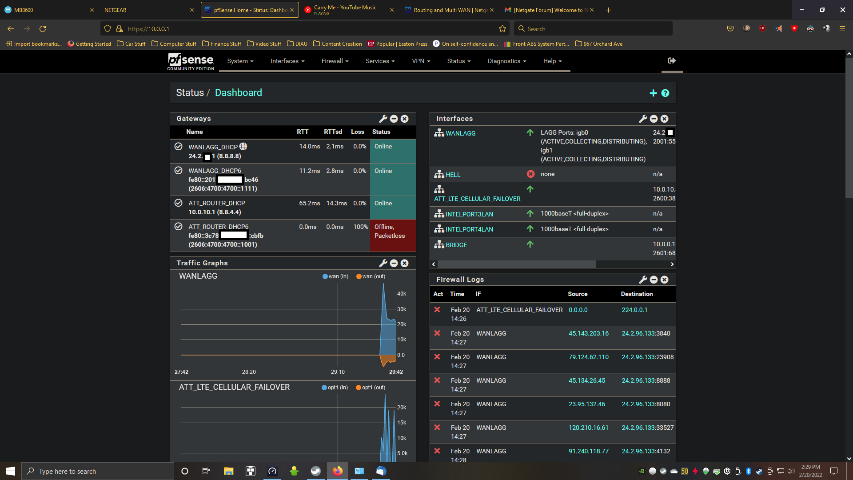The width and height of the screenshot is (853, 480).
Task: Reload the page with refresh button
Action: pos(43,29)
